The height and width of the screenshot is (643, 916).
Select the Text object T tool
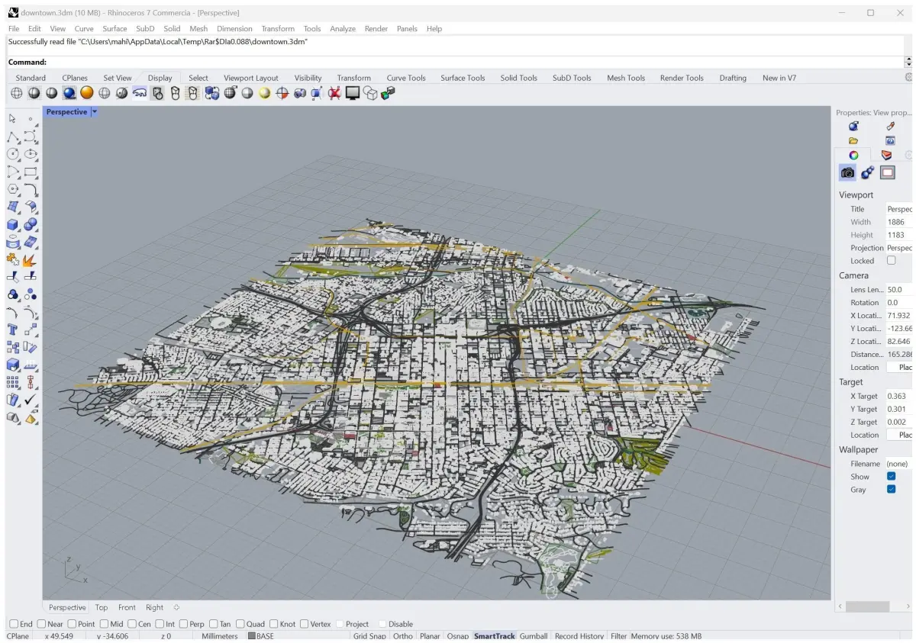pyautogui.click(x=13, y=330)
